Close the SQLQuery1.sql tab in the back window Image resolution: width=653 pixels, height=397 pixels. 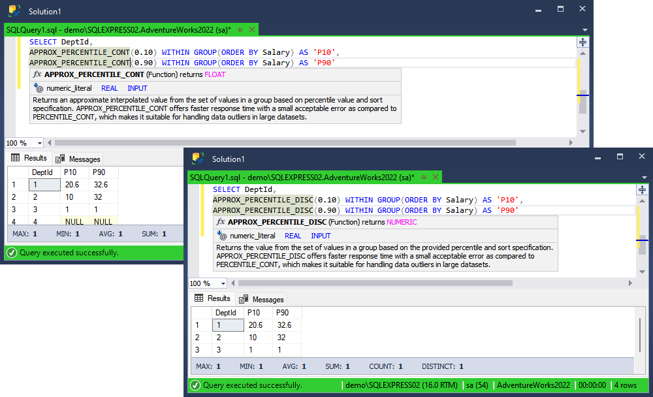252,29
